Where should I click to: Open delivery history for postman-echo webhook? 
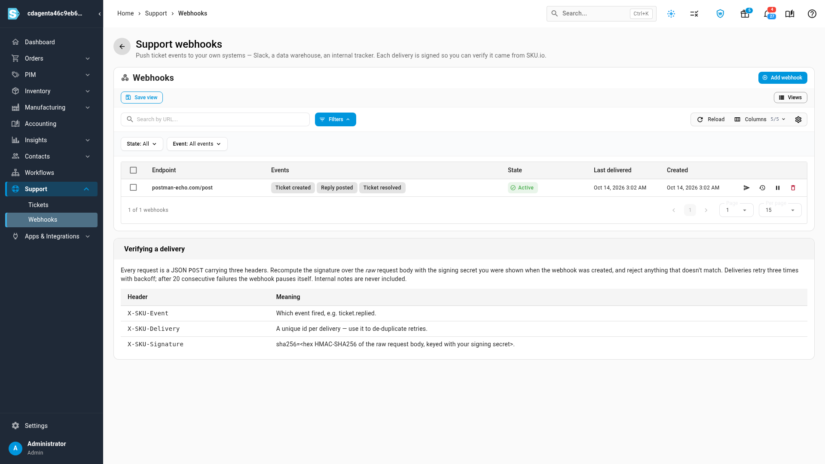click(x=762, y=188)
